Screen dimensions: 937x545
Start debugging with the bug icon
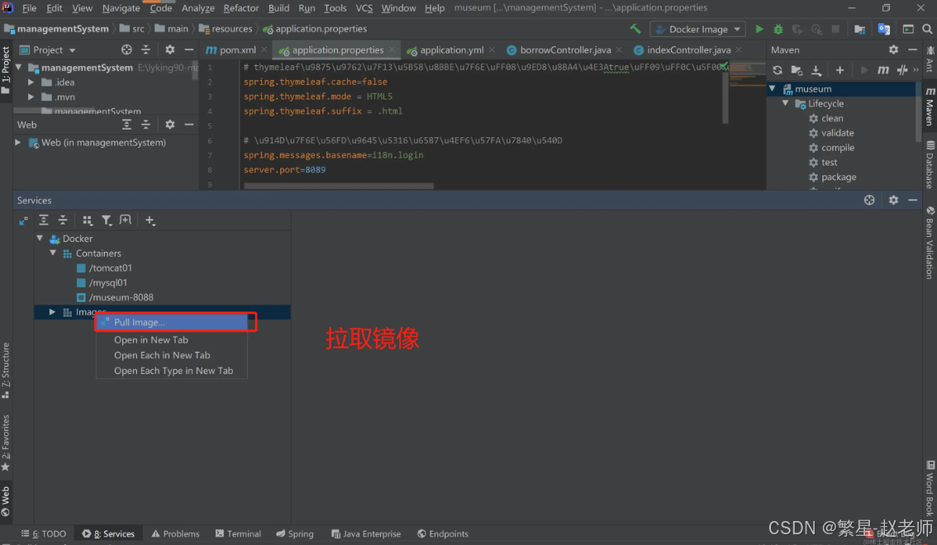778,29
